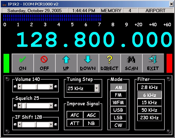
Task: Step frequency up with the UP arrow
Action: point(66,63)
